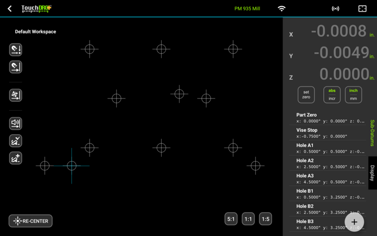Select the left-most crosshair point
Viewport: 377px width, 236px height.
45,166
